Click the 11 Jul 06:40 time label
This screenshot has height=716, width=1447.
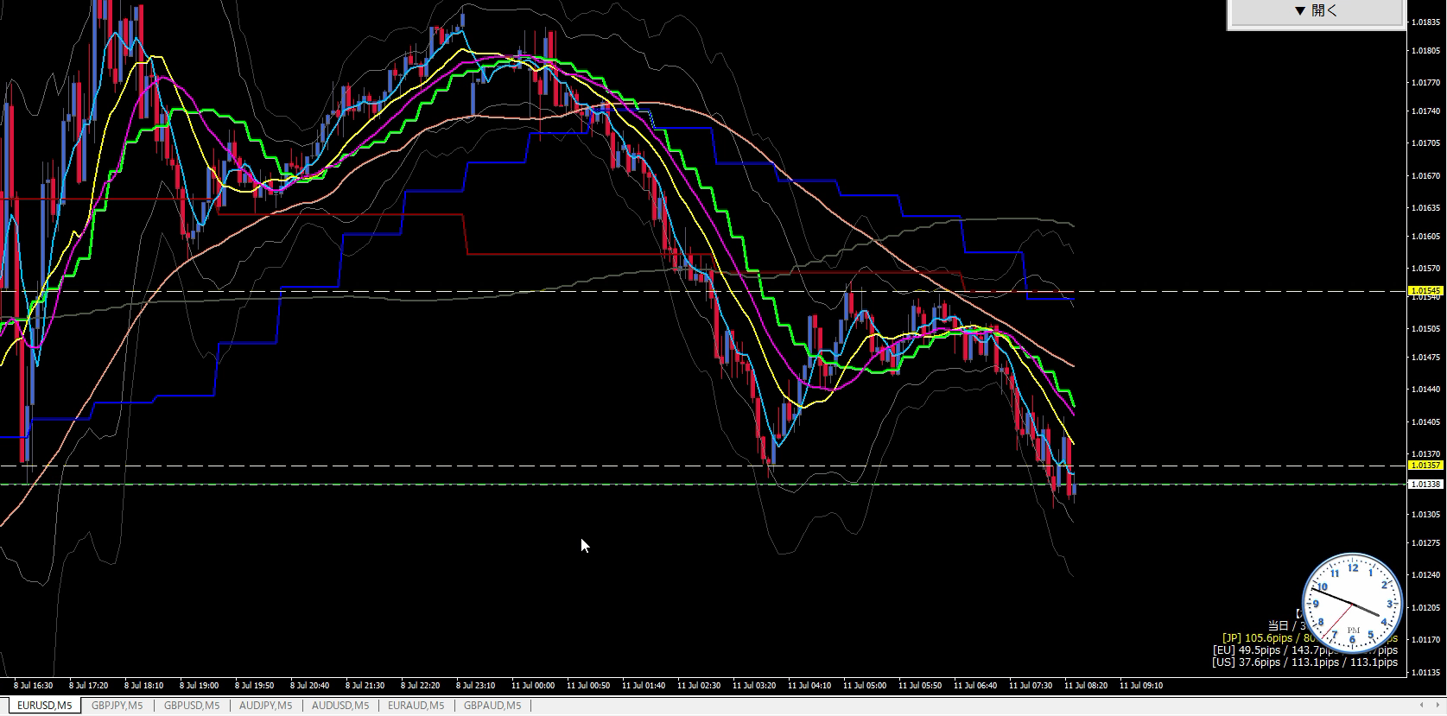pyautogui.click(x=975, y=686)
